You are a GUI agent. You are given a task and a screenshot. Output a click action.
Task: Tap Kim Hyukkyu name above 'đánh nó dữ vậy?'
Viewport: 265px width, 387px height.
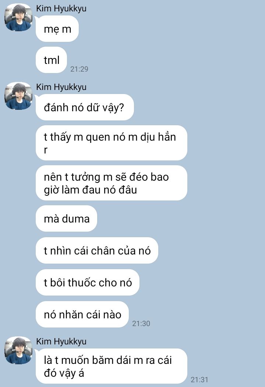pos(61,87)
